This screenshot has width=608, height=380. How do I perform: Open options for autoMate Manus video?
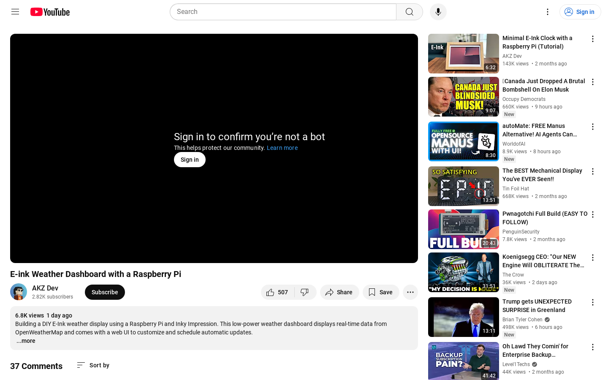coord(593,127)
